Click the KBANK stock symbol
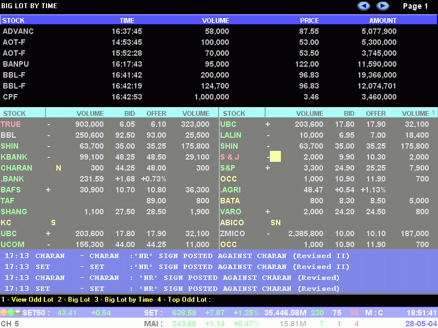This screenshot has height=328, width=438. point(14,157)
